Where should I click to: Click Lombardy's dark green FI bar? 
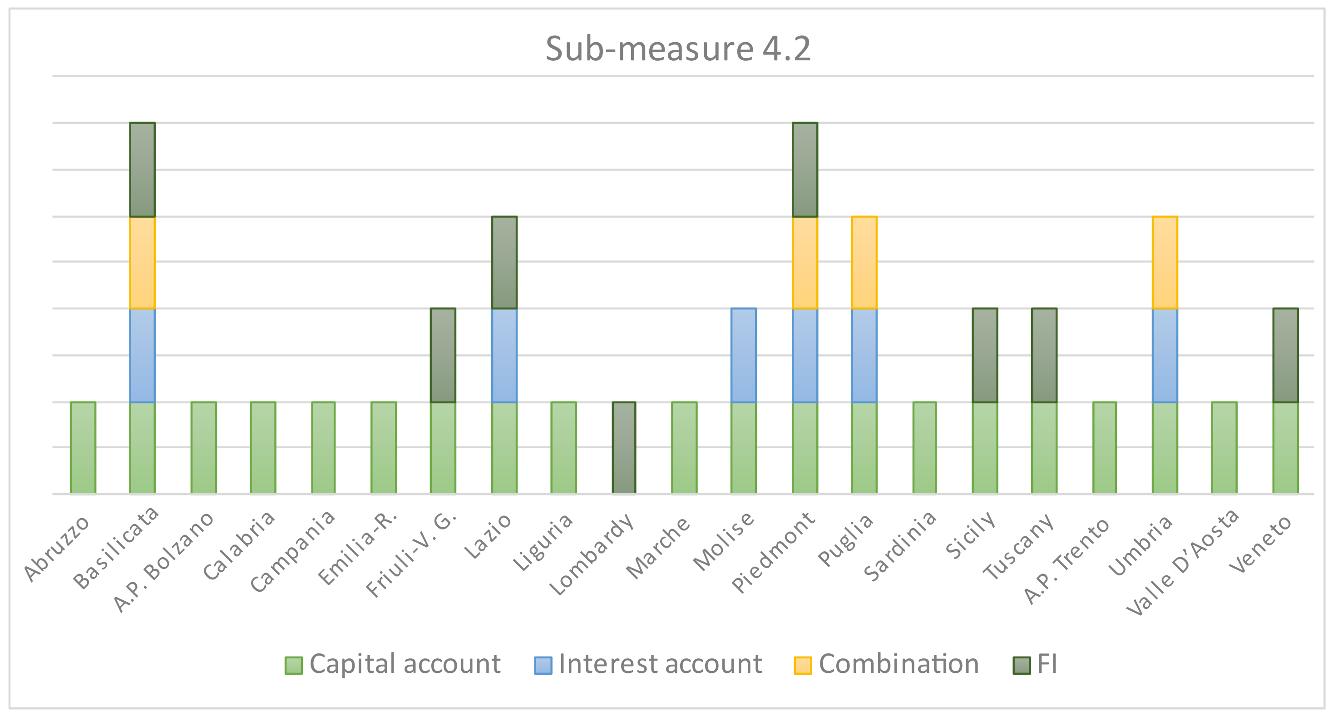pyautogui.click(x=623, y=448)
